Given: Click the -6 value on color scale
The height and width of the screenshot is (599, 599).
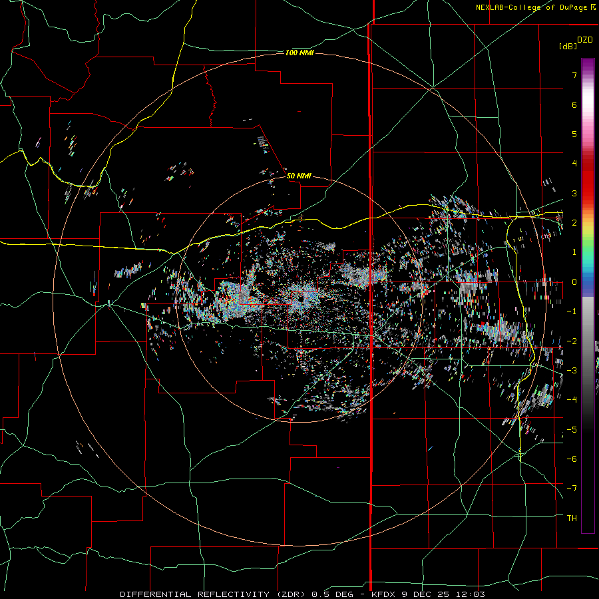Looking at the screenshot, I should coord(572,459).
